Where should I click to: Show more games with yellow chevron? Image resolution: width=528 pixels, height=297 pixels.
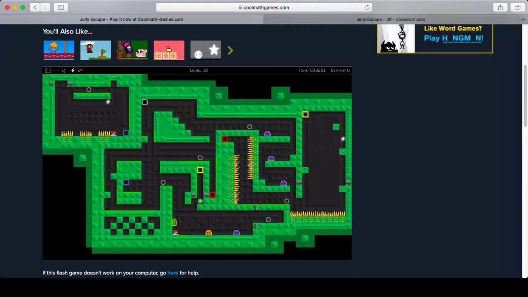(x=230, y=50)
